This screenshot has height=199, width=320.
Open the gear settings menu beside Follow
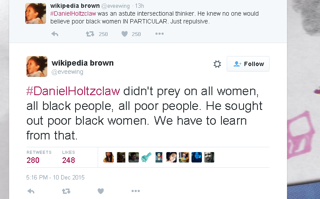tap(217, 64)
